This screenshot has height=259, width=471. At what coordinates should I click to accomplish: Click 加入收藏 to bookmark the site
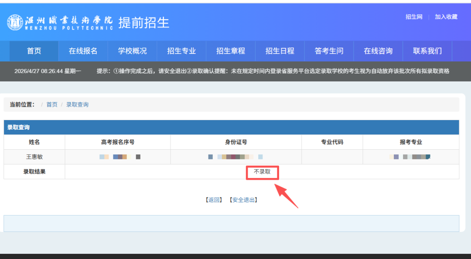(446, 17)
